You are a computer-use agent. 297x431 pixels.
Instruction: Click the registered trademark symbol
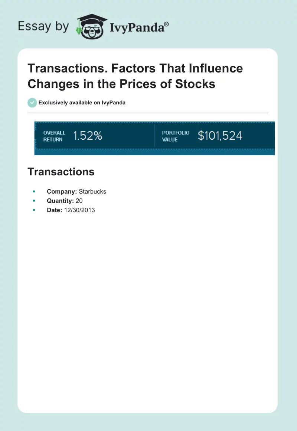click(167, 24)
